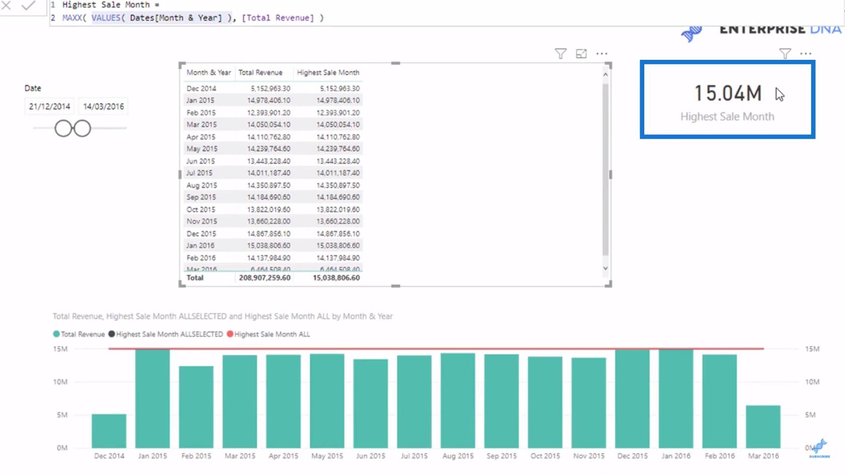845x475 pixels.
Task: Click 'Jan 2015' row label in table
Action: tap(200, 101)
